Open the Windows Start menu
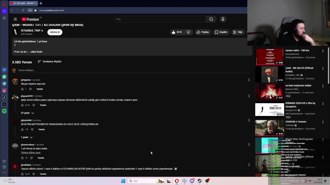 tap(123, 181)
